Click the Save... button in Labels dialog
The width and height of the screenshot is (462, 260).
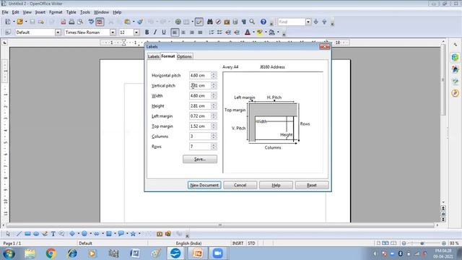tap(200, 159)
